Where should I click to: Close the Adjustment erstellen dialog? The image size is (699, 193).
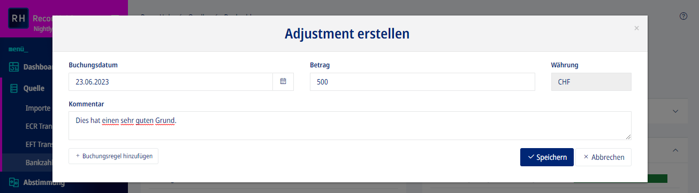[x=636, y=28]
